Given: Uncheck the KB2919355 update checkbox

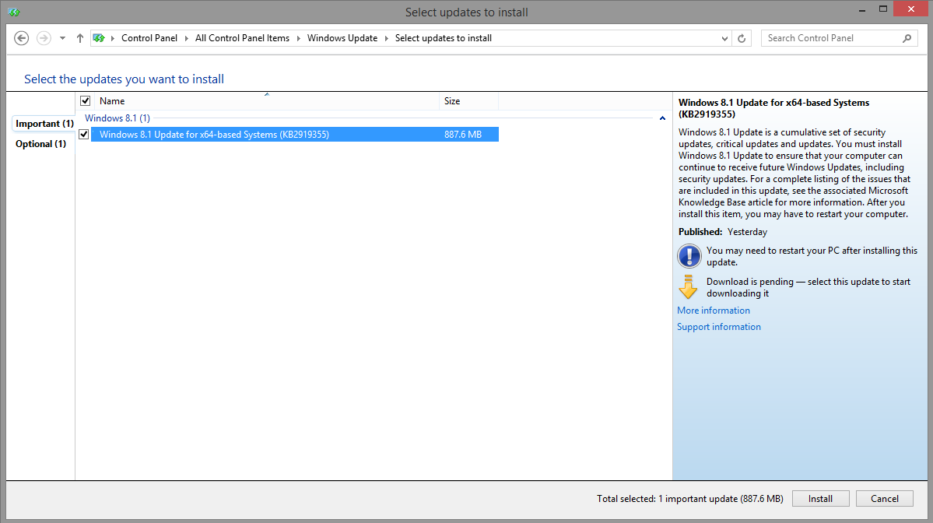Looking at the screenshot, I should 84,135.
